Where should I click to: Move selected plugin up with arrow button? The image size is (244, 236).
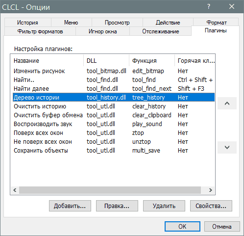[227, 103]
